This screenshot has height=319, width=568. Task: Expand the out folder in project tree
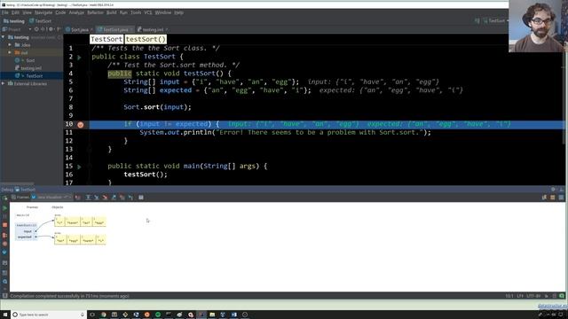tap(10, 53)
